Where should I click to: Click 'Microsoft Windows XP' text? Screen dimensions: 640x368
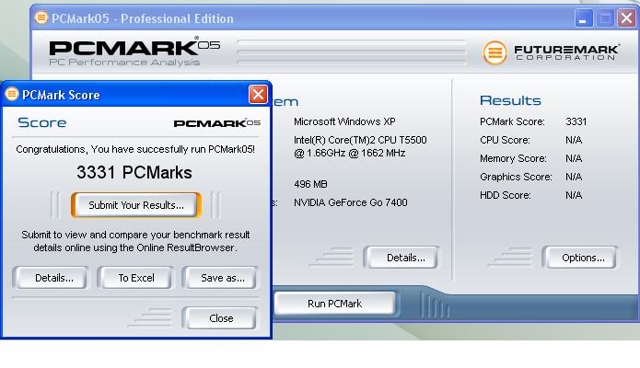(x=344, y=121)
